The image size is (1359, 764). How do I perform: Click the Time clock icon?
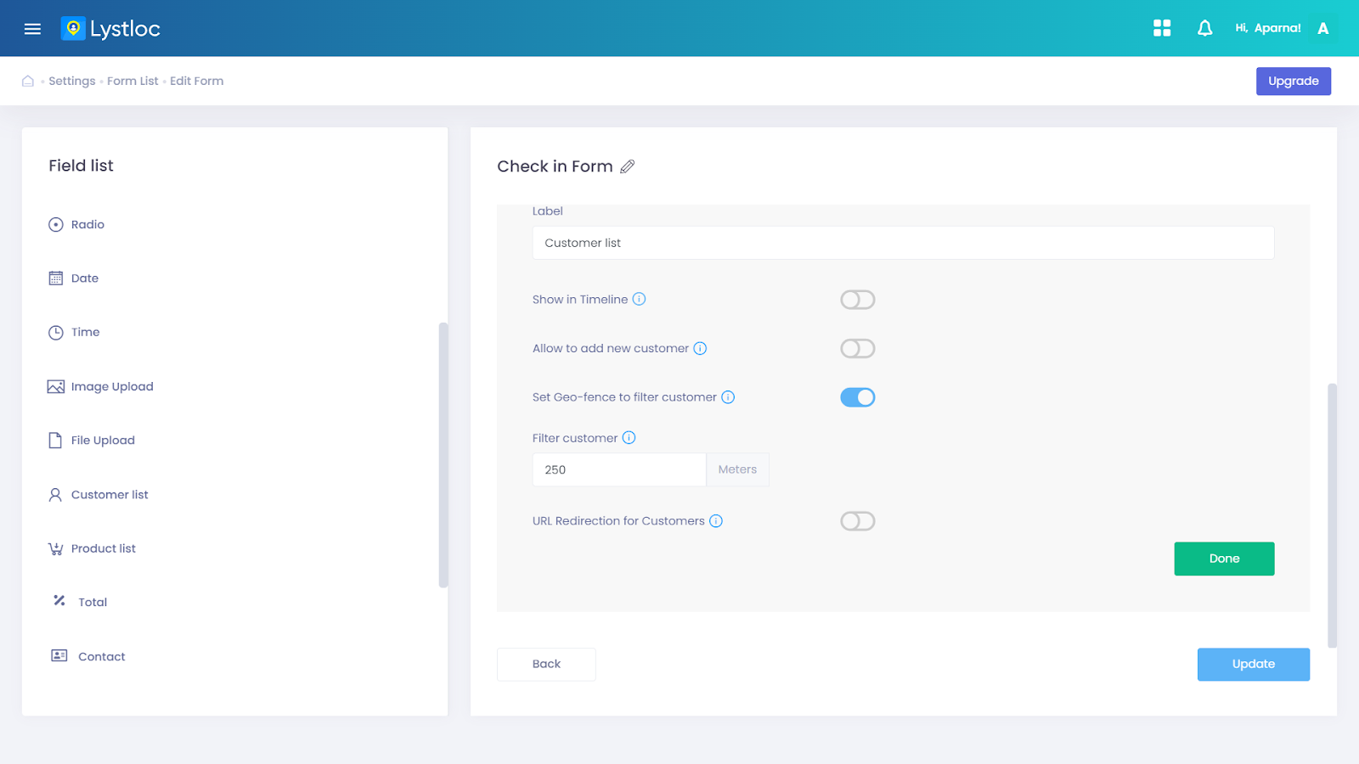coord(56,333)
